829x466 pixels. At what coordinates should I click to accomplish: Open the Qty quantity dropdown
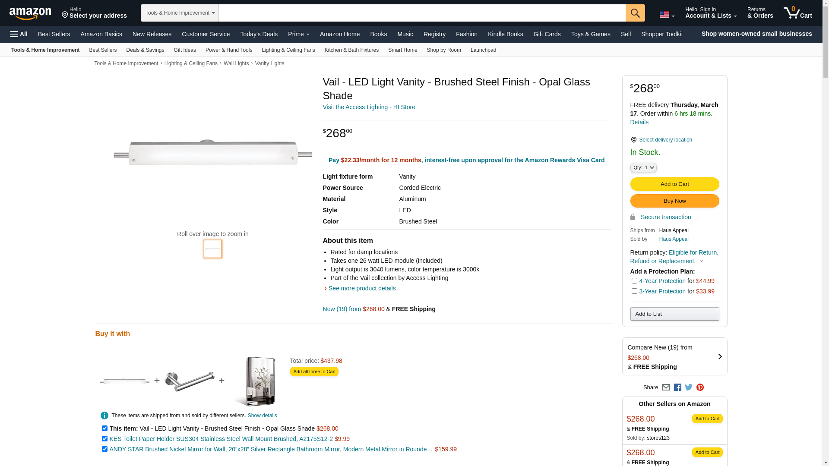click(x=643, y=167)
